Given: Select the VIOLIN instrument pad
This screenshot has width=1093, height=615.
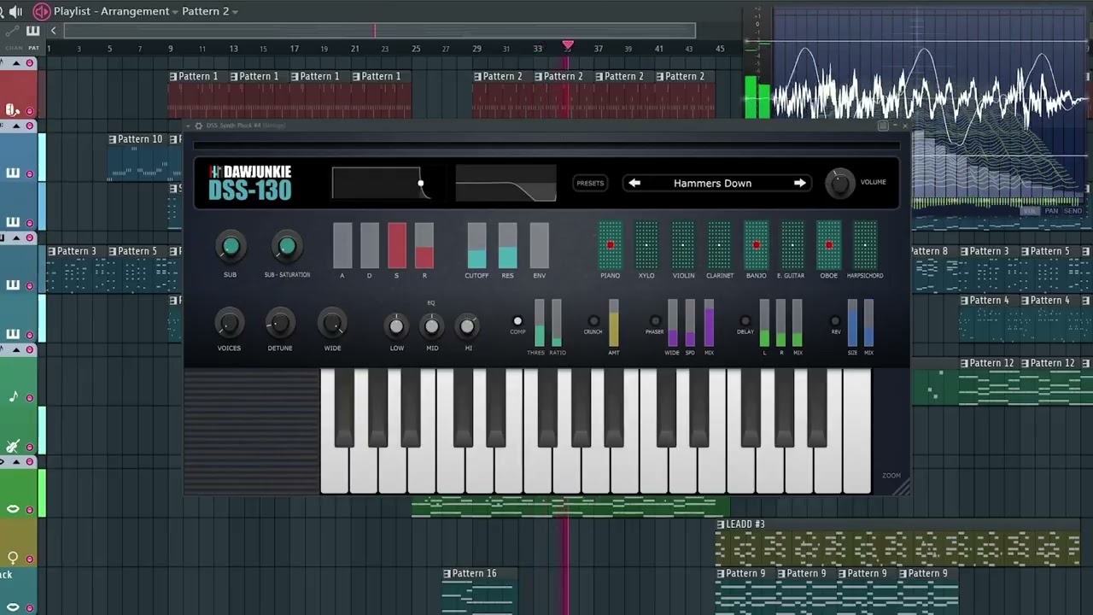Looking at the screenshot, I should click(x=683, y=245).
